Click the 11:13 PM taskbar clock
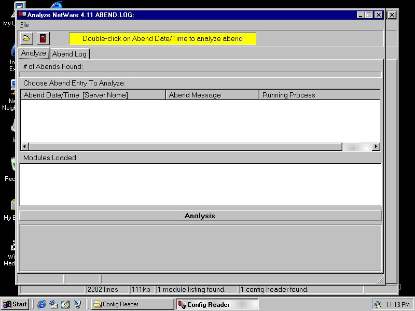 pos(398,305)
